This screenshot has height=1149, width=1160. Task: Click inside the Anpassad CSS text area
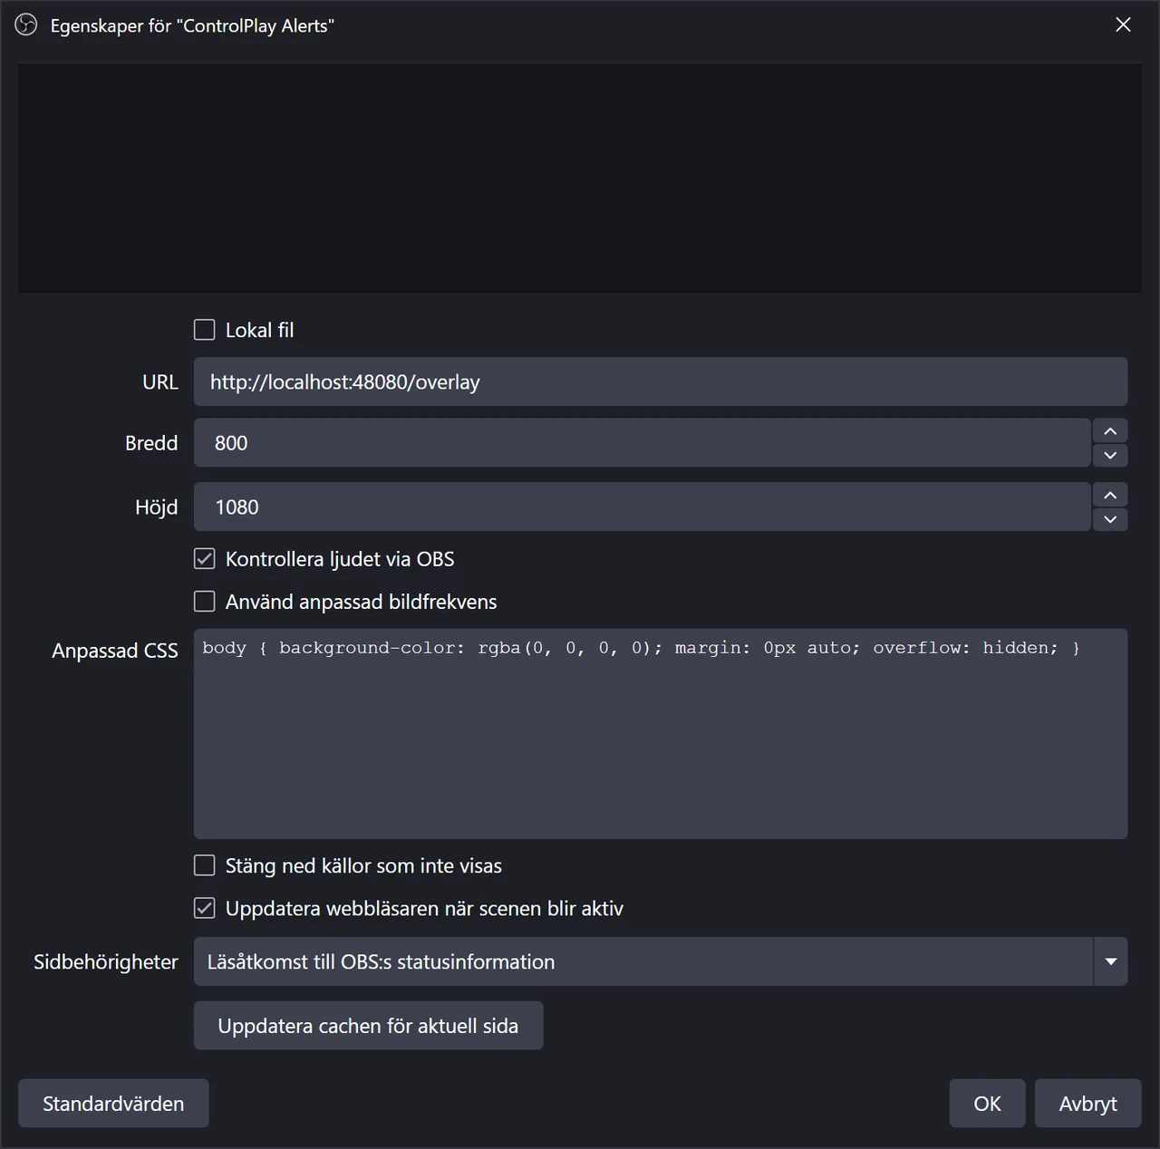click(661, 734)
